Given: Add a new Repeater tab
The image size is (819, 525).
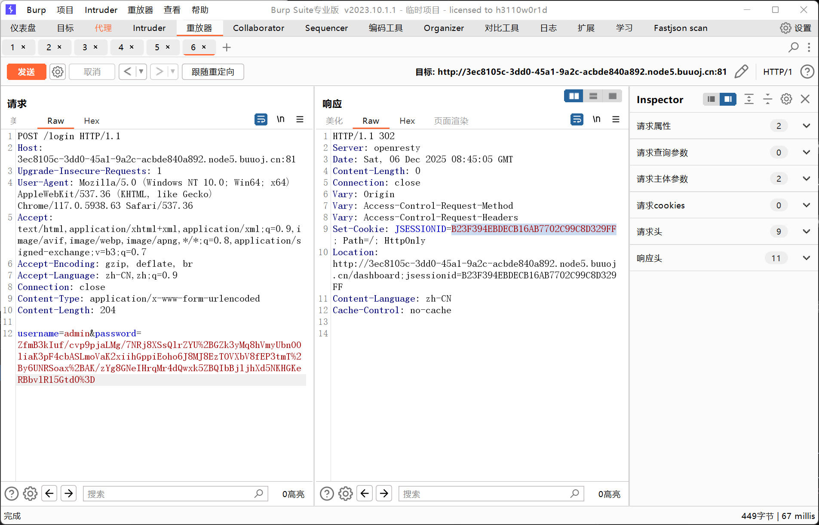Looking at the screenshot, I should pos(227,47).
